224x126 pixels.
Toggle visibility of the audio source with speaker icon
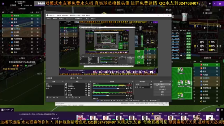pos(86,90)
